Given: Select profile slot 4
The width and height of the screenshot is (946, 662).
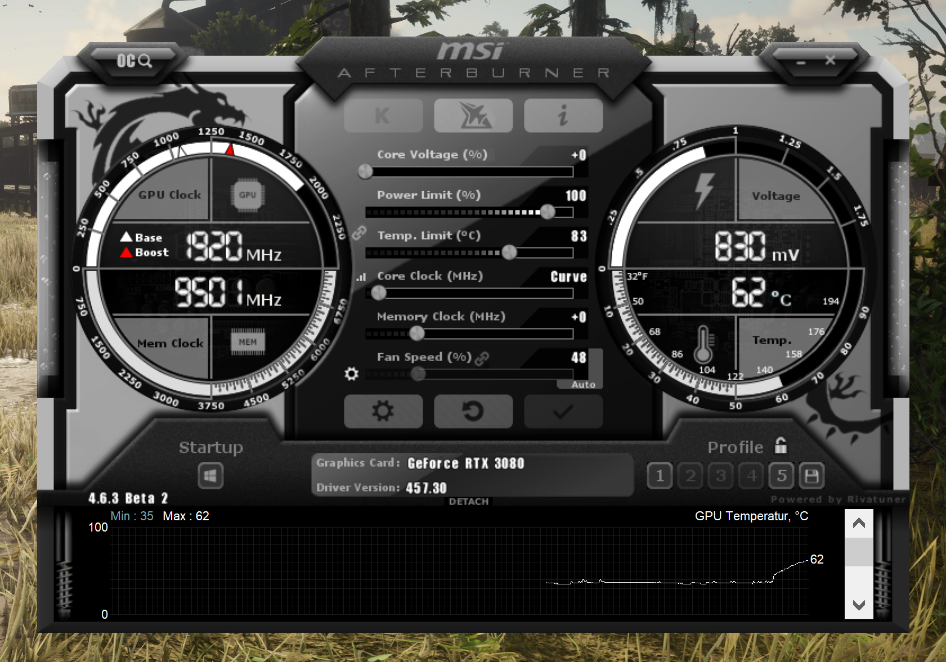Looking at the screenshot, I should 751,476.
